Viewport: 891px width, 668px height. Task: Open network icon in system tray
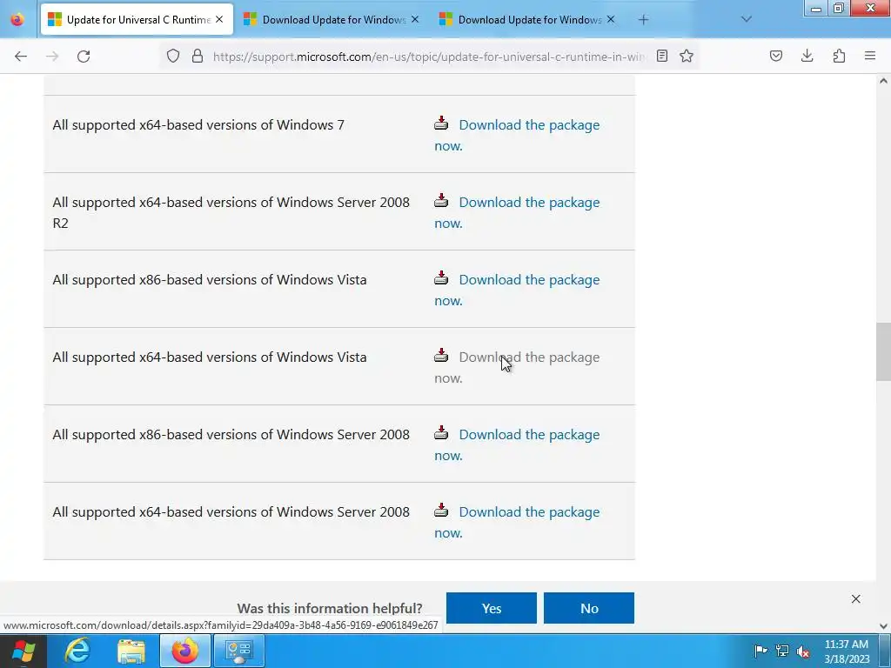(782, 651)
